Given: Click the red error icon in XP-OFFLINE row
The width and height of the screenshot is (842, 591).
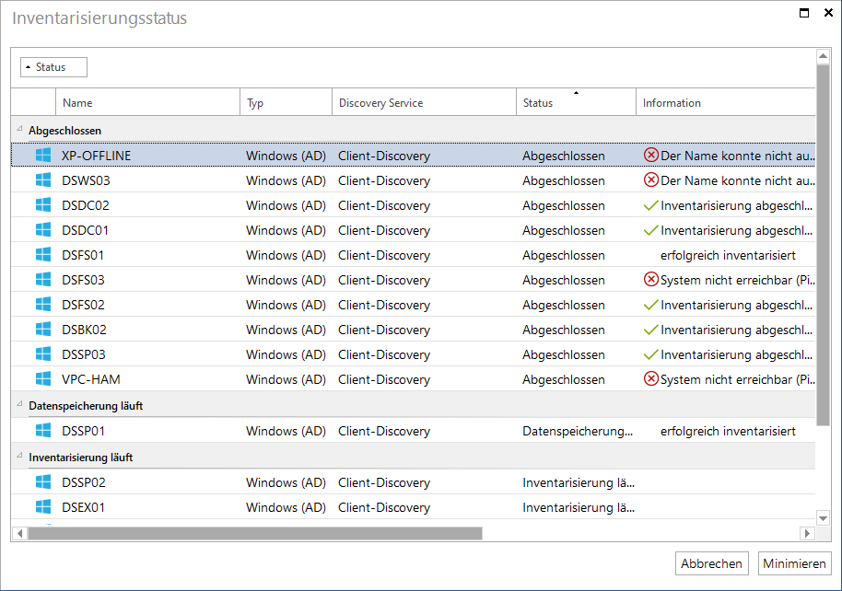Looking at the screenshot, I should click(x=650, y=156).
